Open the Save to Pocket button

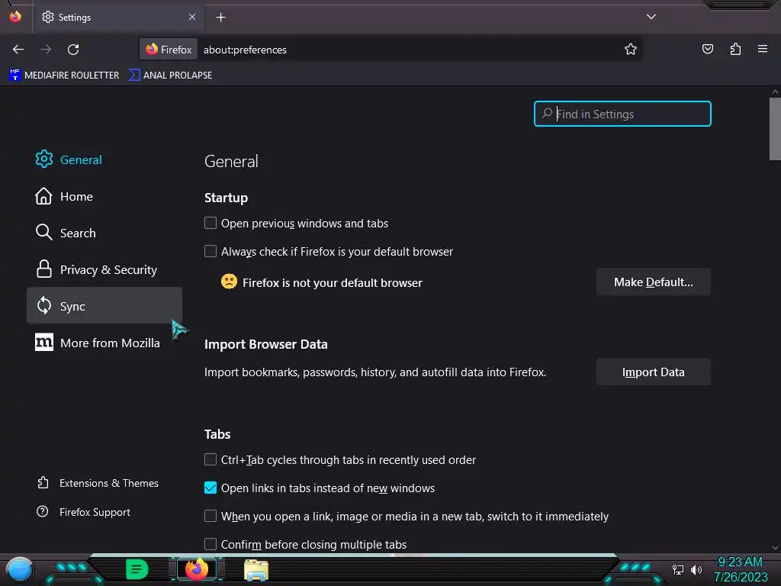707,49
